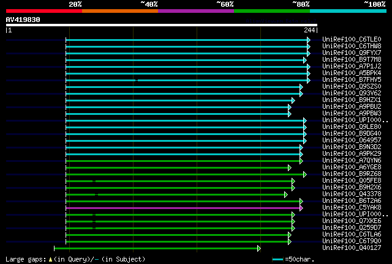Click the green ~80% identity legend segment
This screenshot has height=264, width=392.
pos(272,11)
